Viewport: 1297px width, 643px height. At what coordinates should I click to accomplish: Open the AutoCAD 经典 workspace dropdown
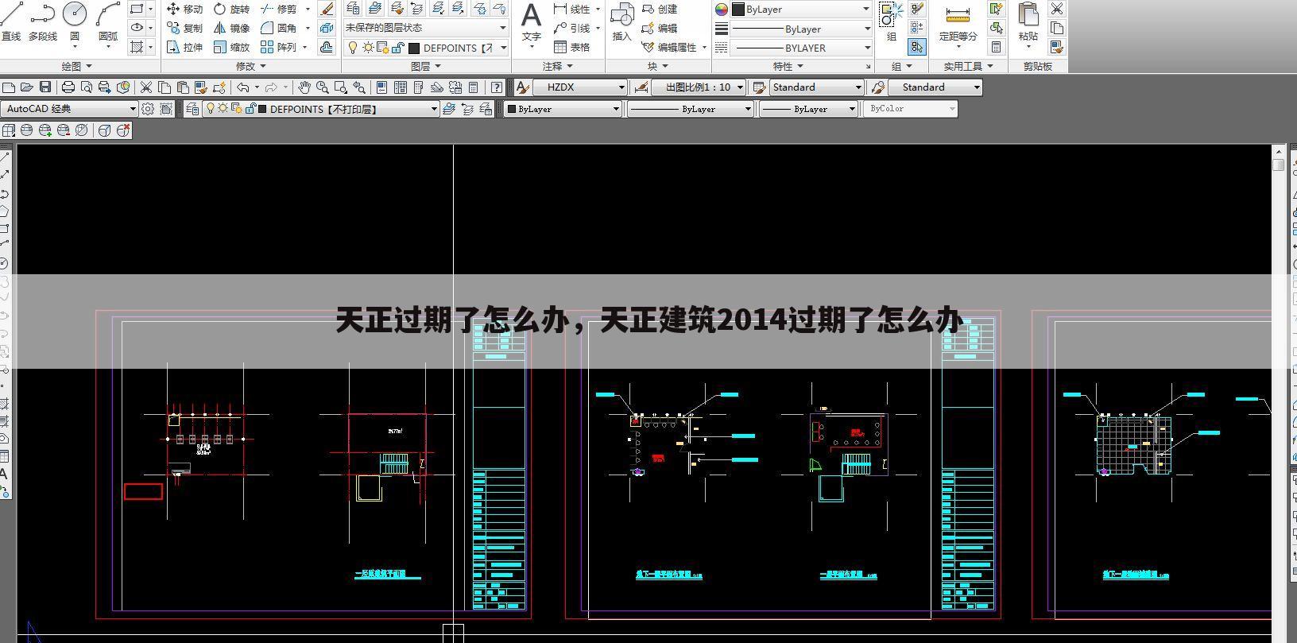click(x=70, y=109)
